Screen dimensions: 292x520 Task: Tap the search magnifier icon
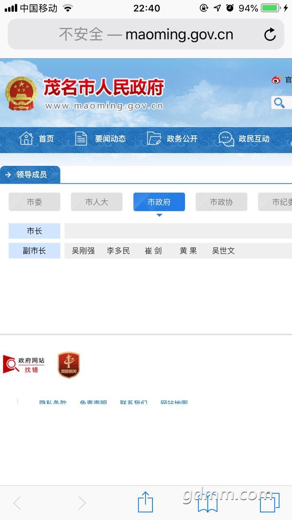[279, 103]
